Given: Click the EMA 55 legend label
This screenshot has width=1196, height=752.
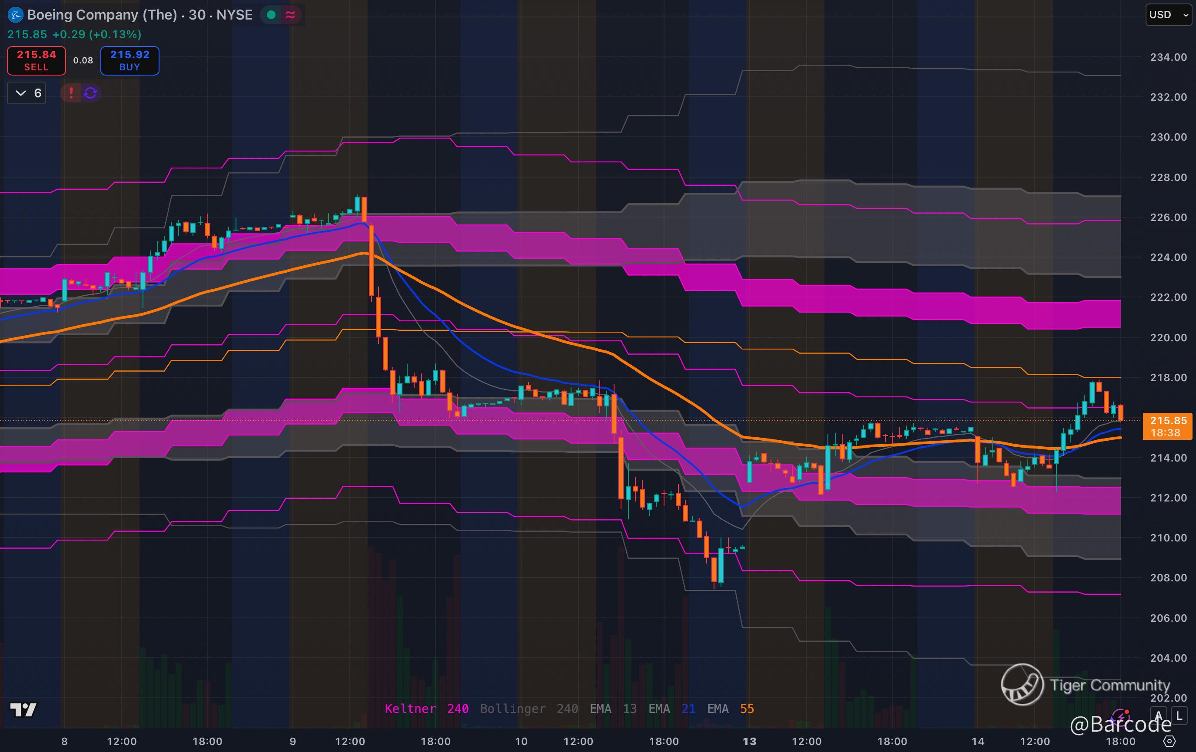Looking at the screenshot, I should point(730,708).
